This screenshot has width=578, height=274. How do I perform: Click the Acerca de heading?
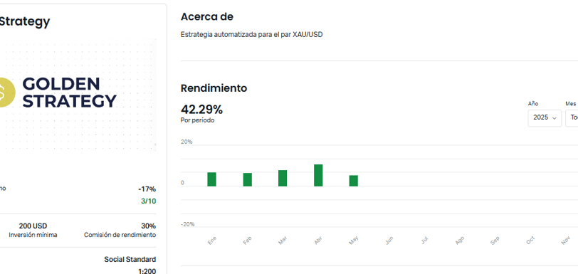[x=207, y=16]
